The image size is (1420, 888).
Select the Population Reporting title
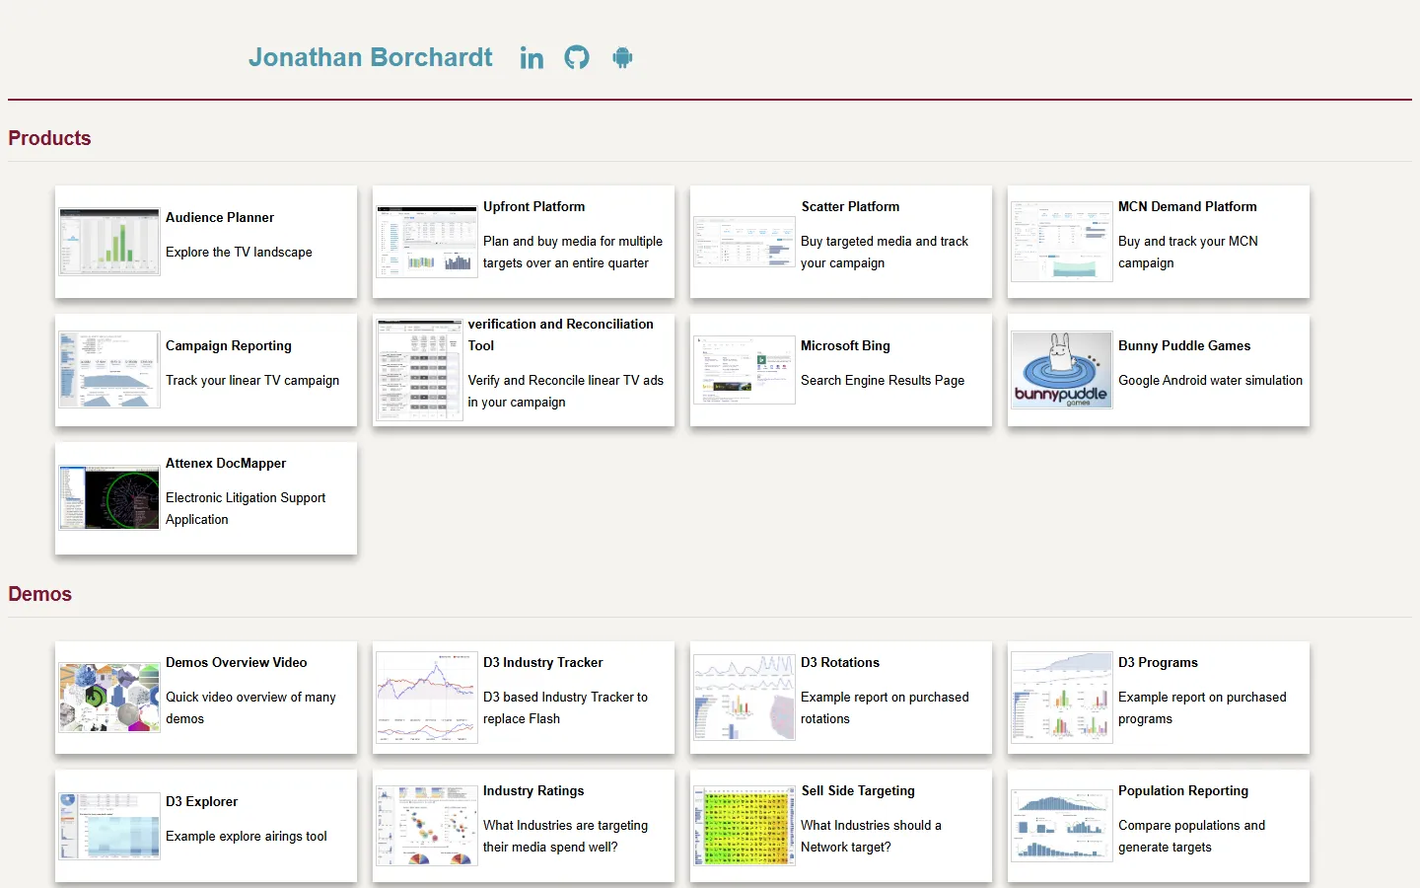coord(1183,790)
